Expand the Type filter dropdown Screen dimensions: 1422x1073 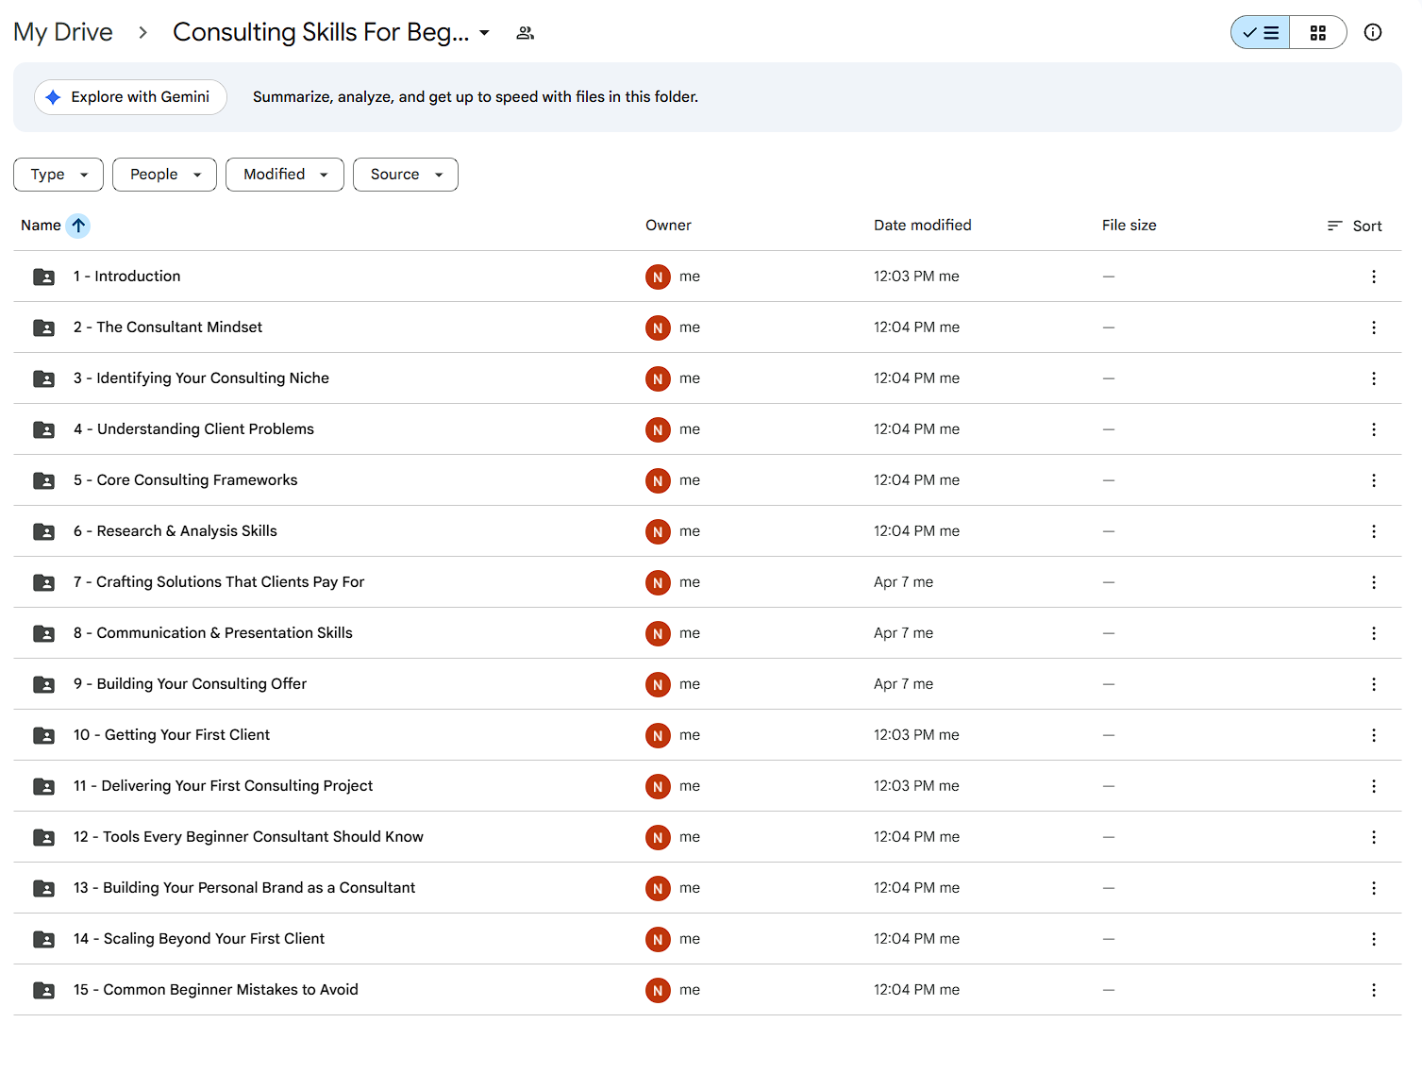pos(59,175)
